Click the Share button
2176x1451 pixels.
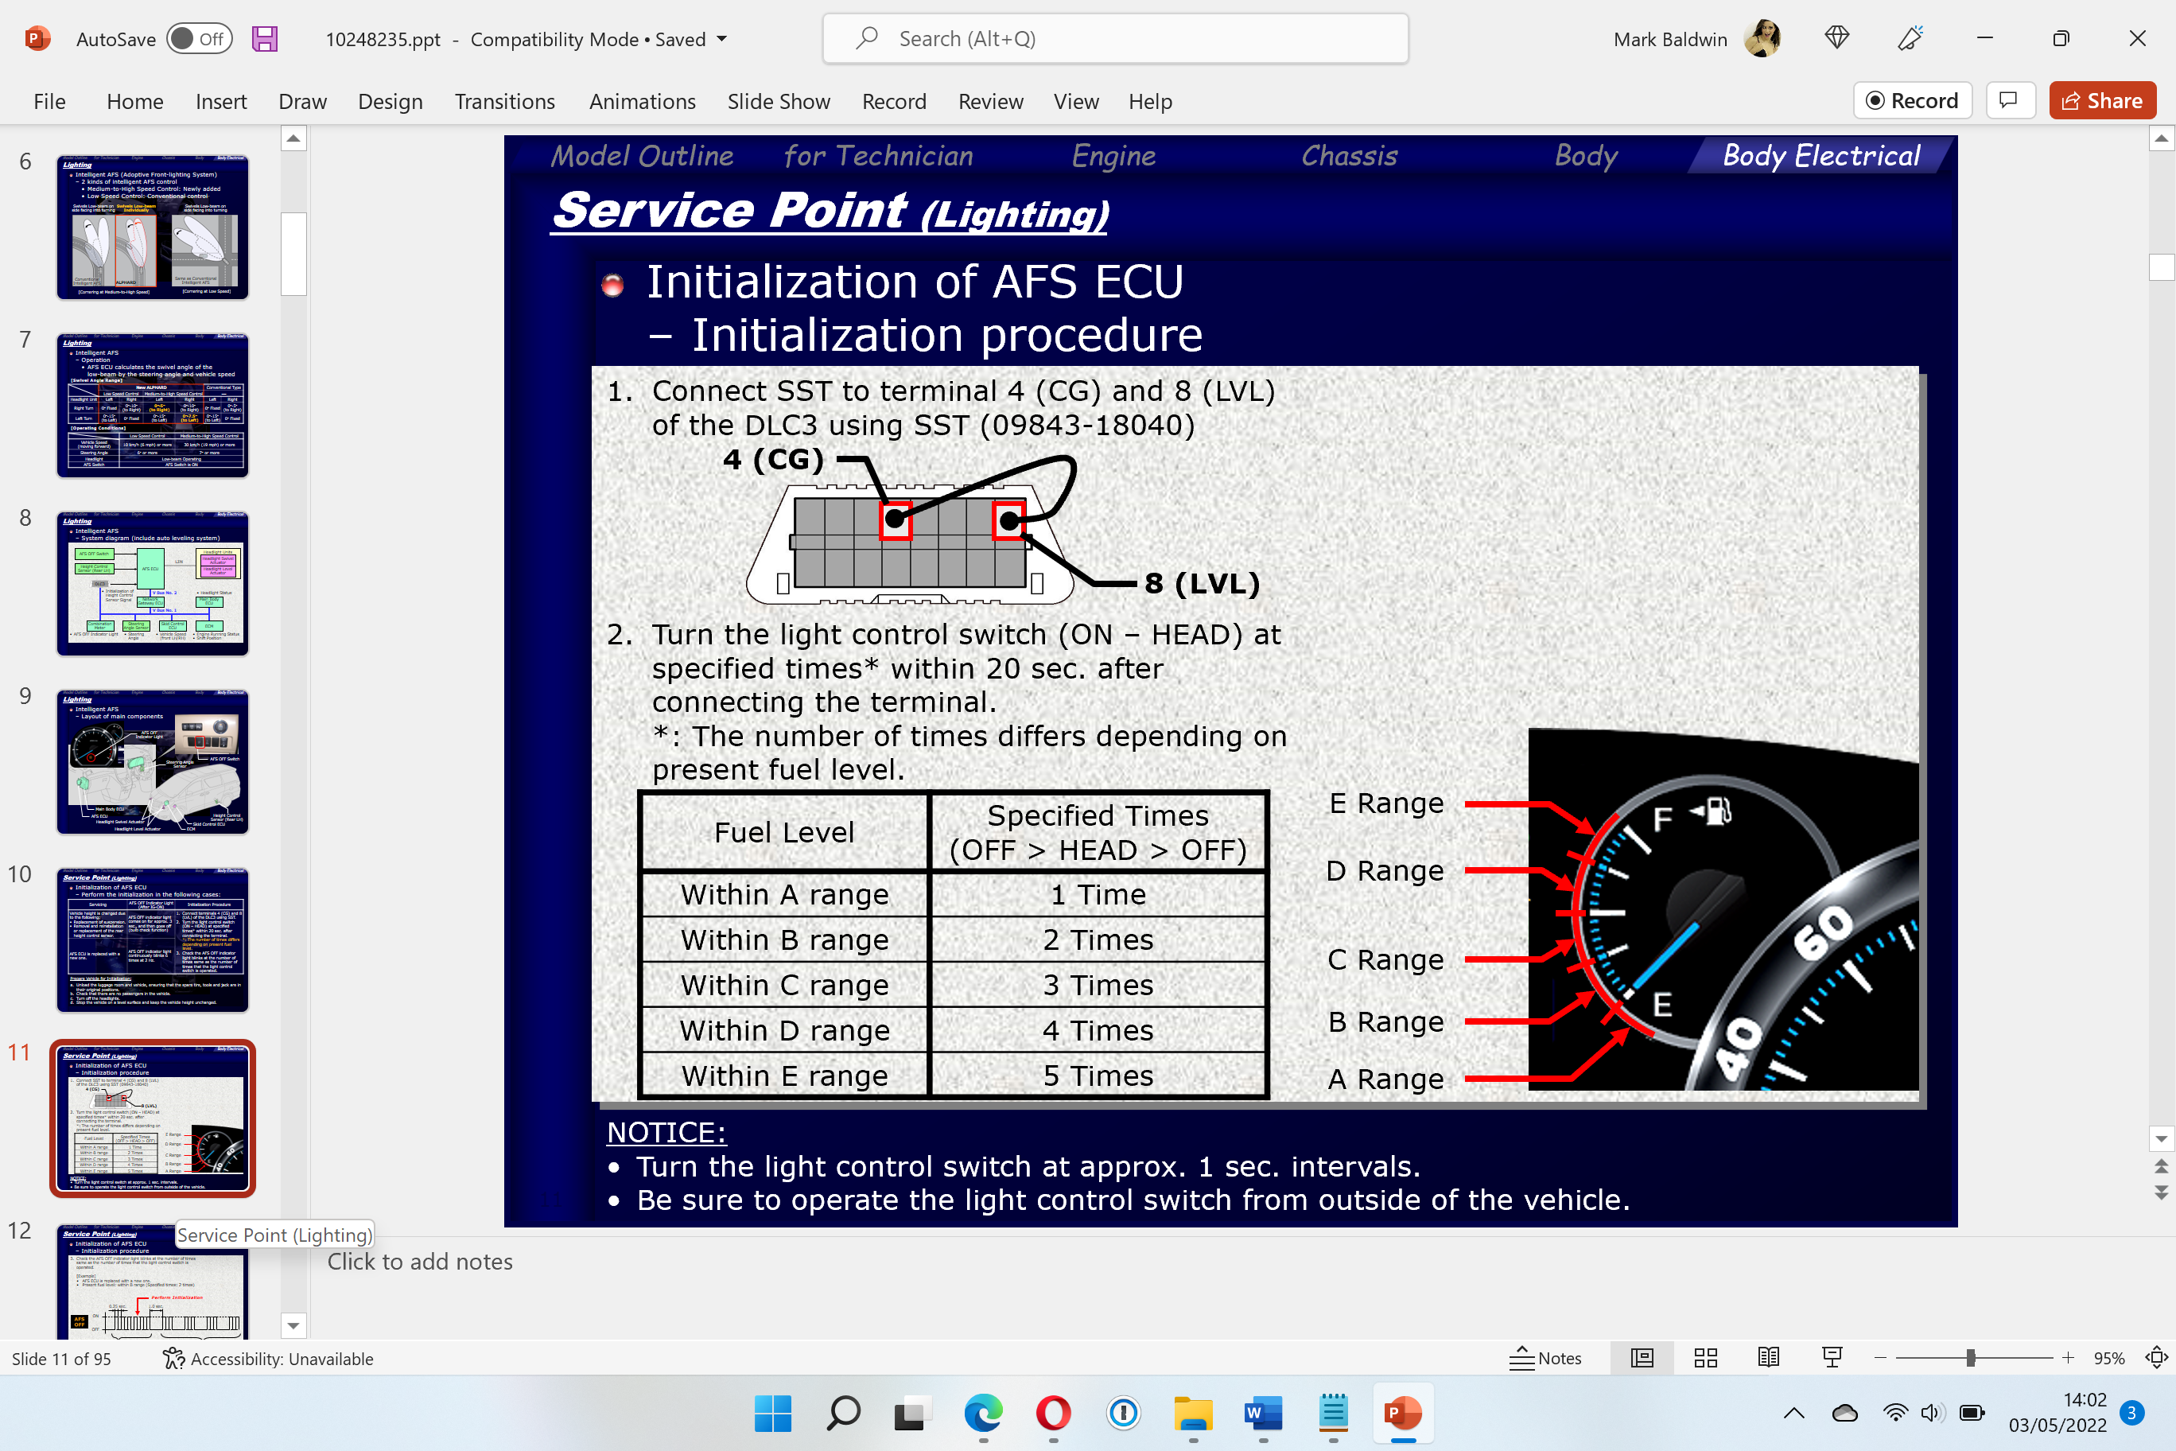coord(2102,101)
